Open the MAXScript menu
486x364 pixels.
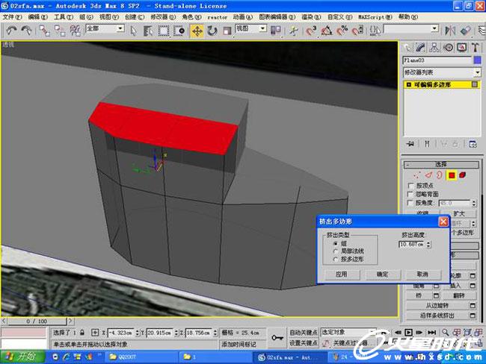tap(375, 17)
